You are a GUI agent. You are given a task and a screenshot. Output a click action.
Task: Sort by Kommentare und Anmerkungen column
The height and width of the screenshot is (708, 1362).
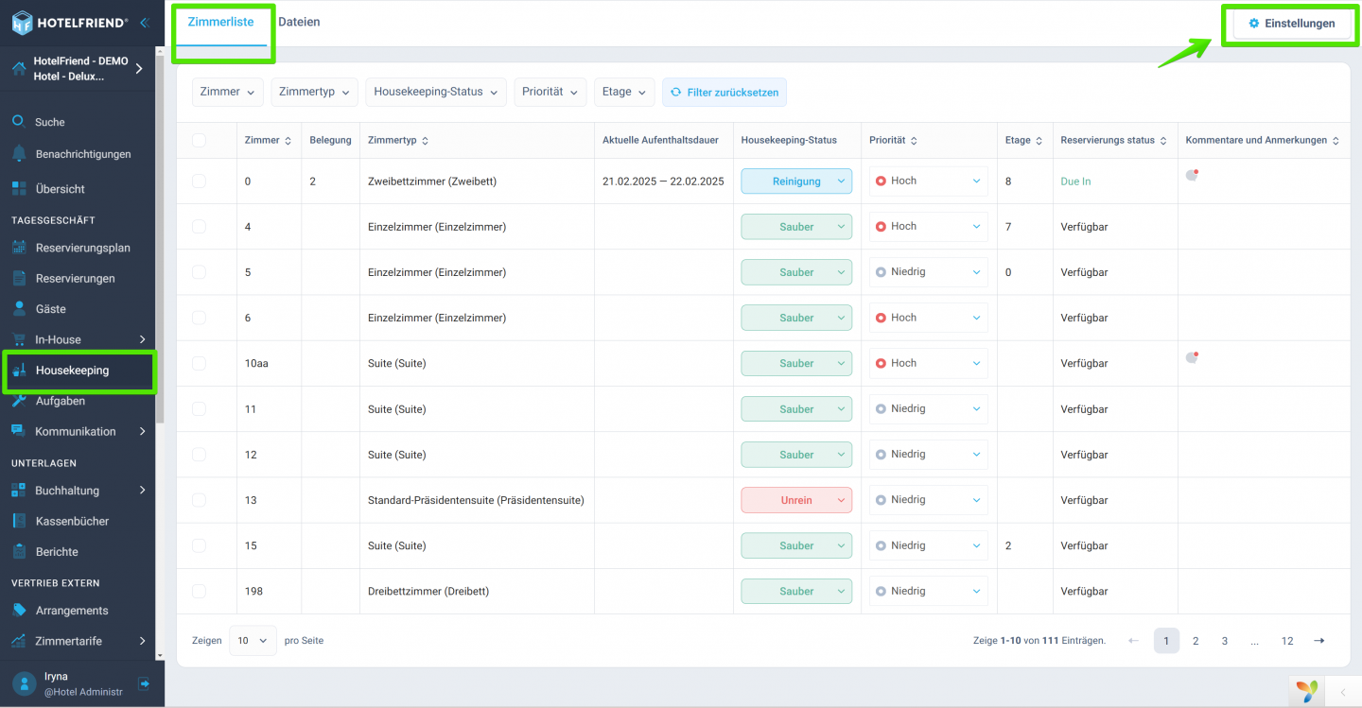(1263, 141)
